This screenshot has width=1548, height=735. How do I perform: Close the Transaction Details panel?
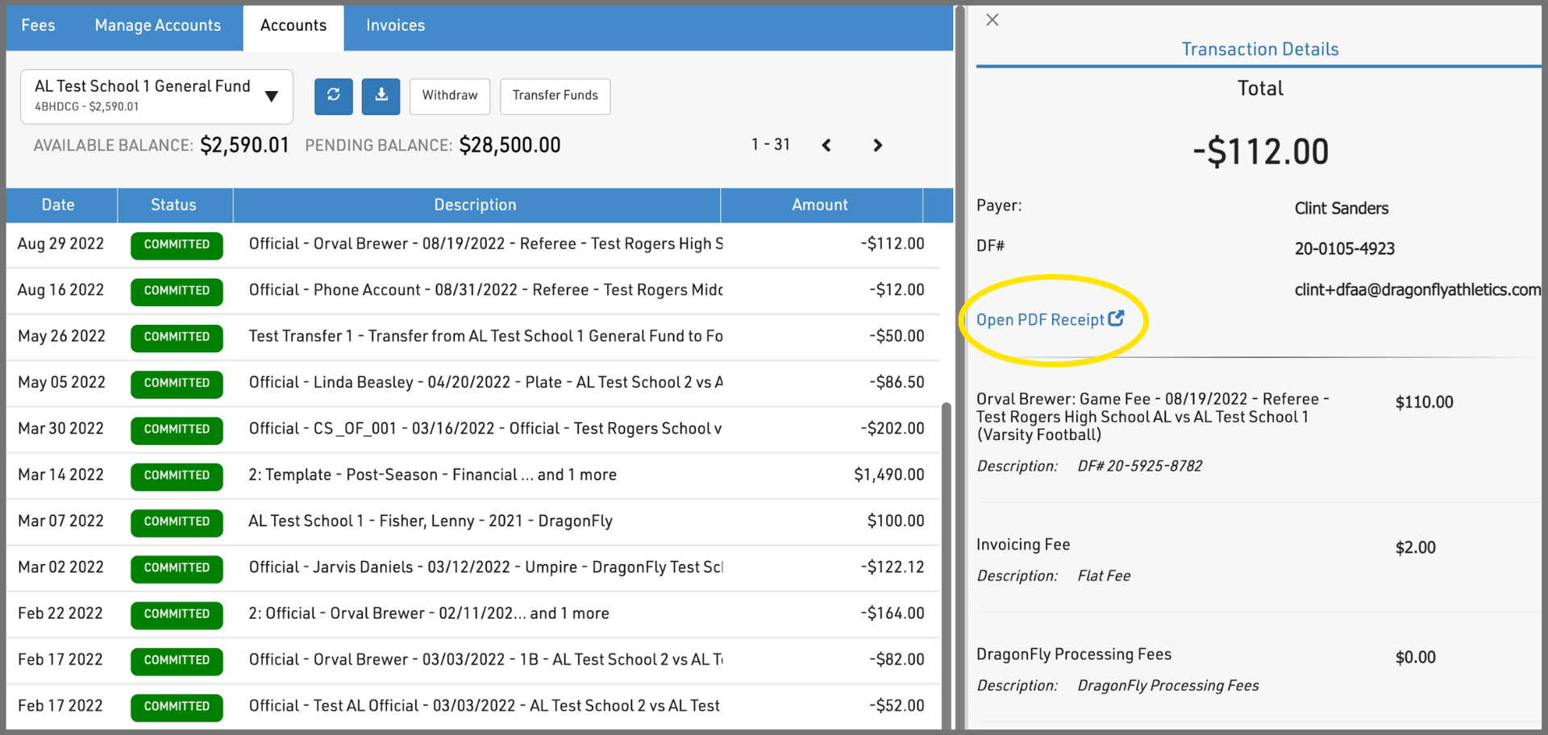(x=992, y=20)
